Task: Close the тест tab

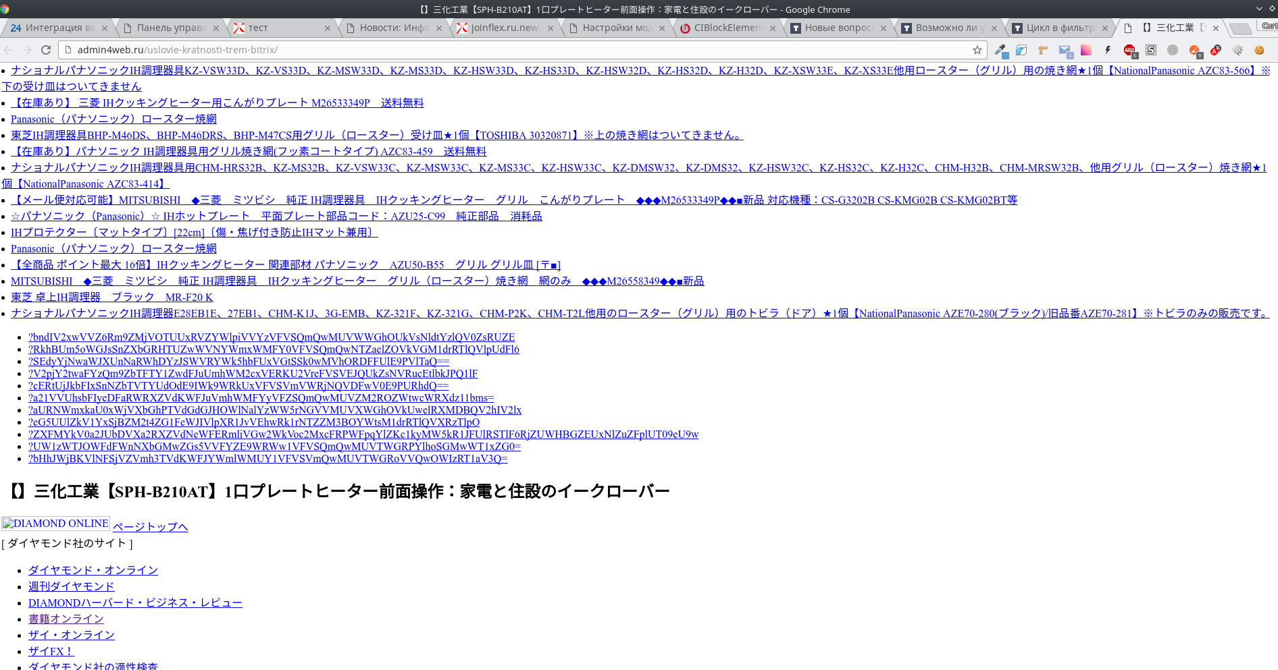Action: pyautogui.click(x=328, y=28)
